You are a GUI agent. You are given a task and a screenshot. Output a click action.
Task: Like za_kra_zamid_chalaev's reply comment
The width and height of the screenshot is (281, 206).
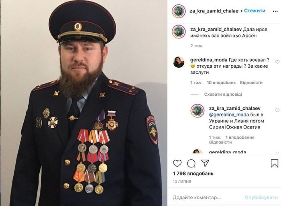(277, 110)
